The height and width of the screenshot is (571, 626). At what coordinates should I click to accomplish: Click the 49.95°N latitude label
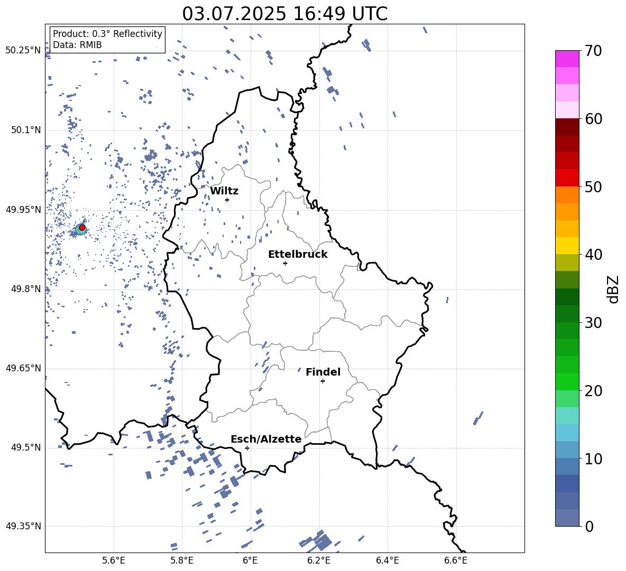(x=23, y=209)
